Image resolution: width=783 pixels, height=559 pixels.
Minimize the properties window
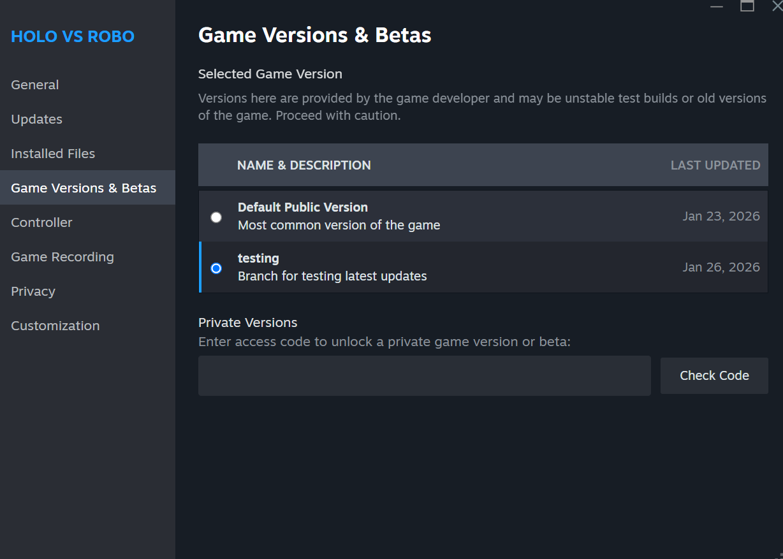[x=717, y=6]
